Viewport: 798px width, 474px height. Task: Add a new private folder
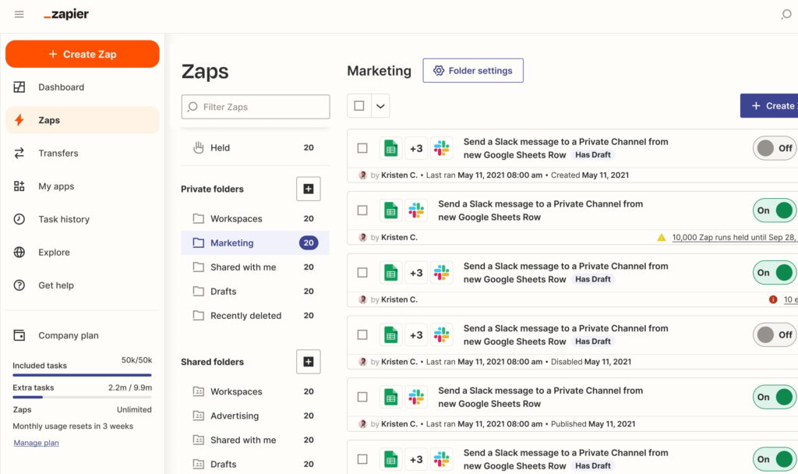[x=309, y=189]
